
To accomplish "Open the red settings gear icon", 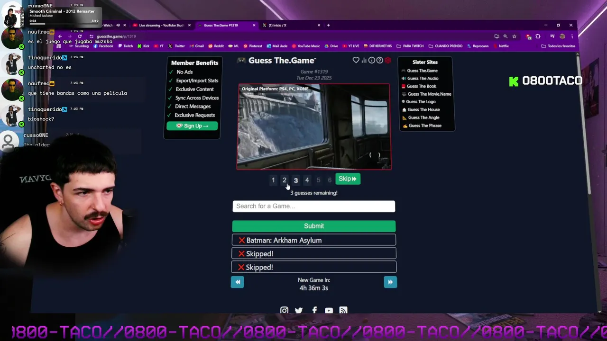I will pyautogui.click(x=388, y=60).
